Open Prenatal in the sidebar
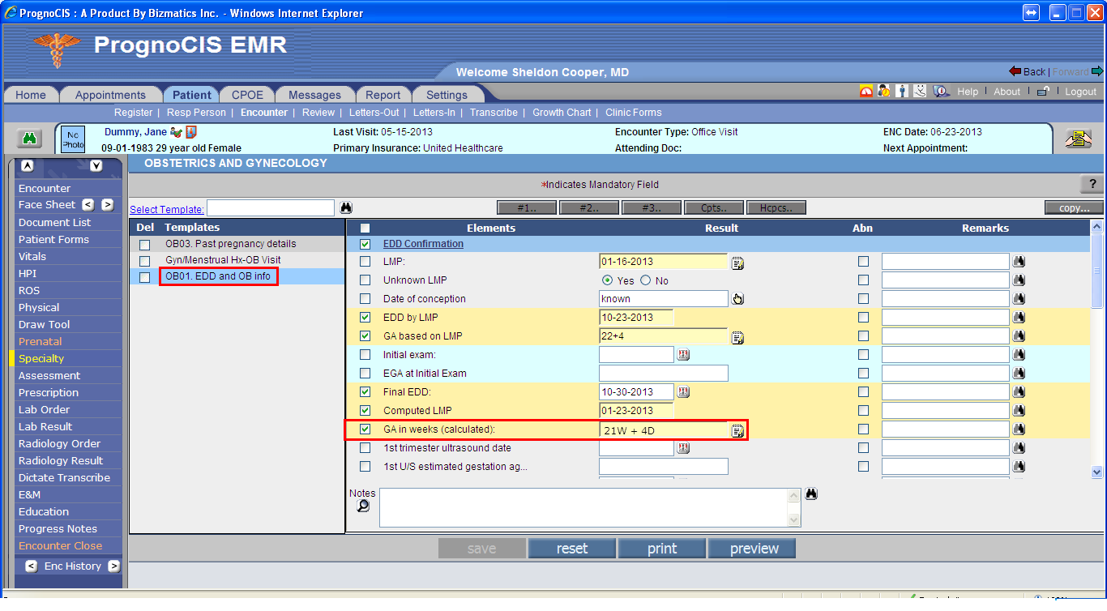 point(41,342)
